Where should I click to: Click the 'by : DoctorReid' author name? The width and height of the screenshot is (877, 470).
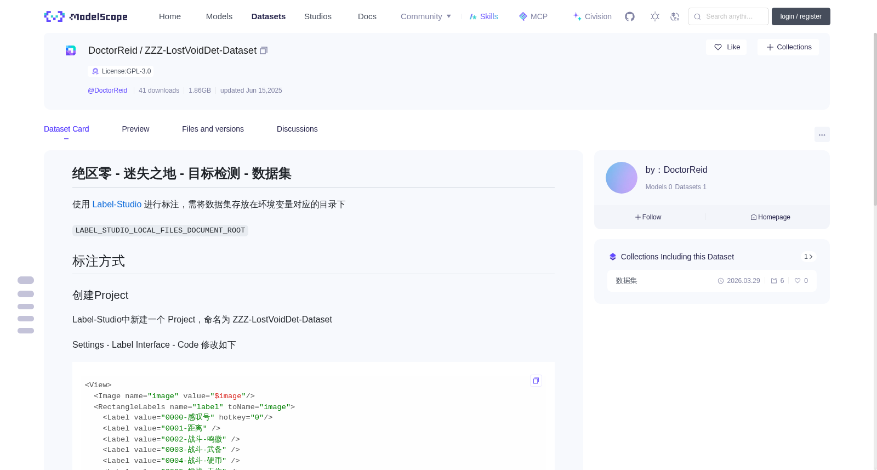point(676,170)
